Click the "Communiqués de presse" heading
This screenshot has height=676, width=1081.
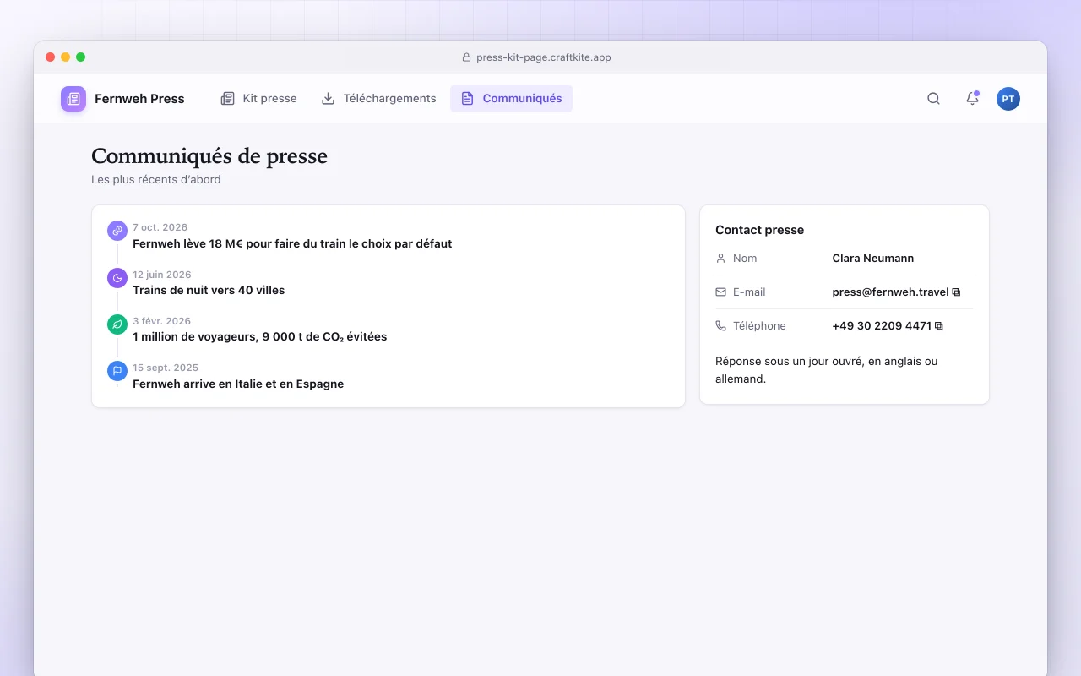pyautogui.click(x=209, y=156)
